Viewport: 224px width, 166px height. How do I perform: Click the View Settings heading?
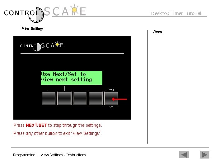point(33,29)
